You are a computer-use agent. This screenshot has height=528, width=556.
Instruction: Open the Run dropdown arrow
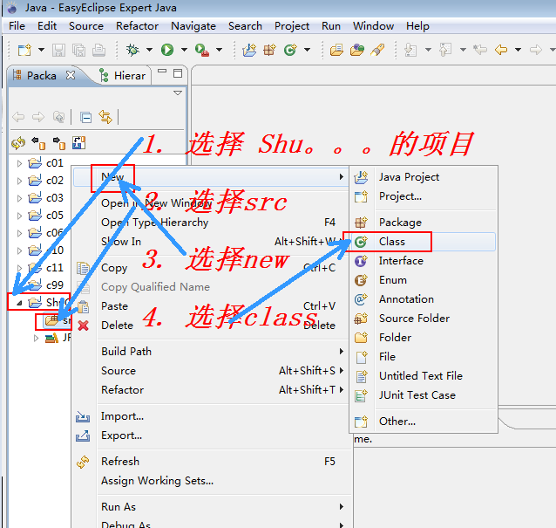point(184,50)
